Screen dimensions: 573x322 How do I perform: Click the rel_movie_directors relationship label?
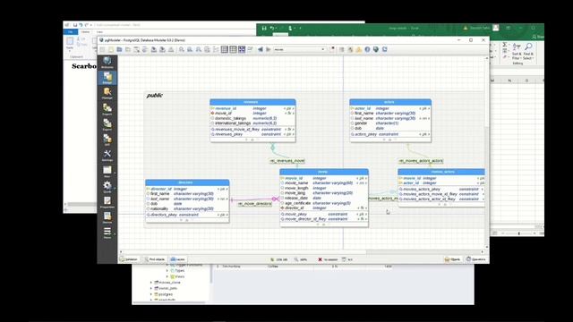point(254,204)
